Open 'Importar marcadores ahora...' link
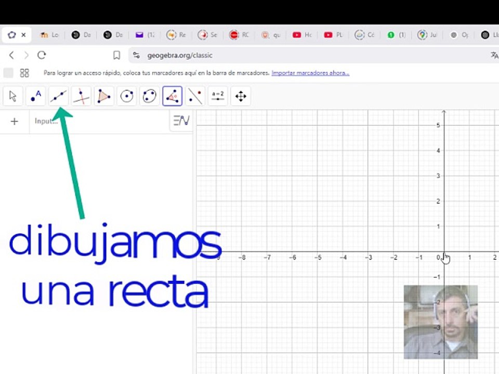 tap(310, 73)
